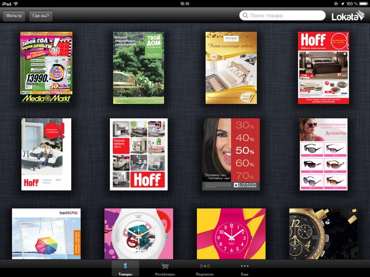Image resolution: width=370 pixels, height=277 pixels.
Task: Open the Accessorize sunglasses catalog
Action: [x=324, y=154]
